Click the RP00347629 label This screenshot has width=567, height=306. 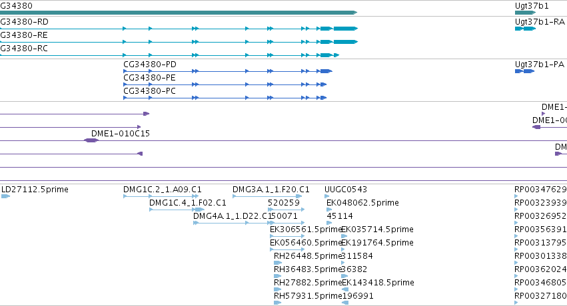coord(540,190)
